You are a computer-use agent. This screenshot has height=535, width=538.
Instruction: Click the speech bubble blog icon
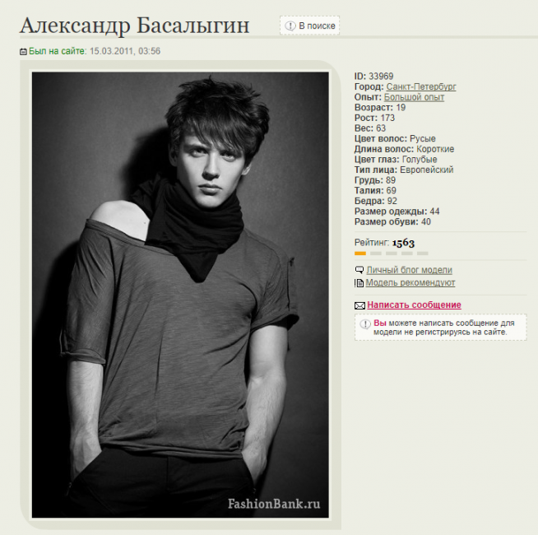(359, 270)
